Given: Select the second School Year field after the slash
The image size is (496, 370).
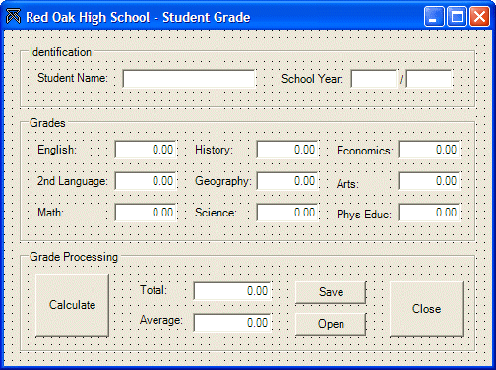Looking at the screenshot, I should (429, 79).
